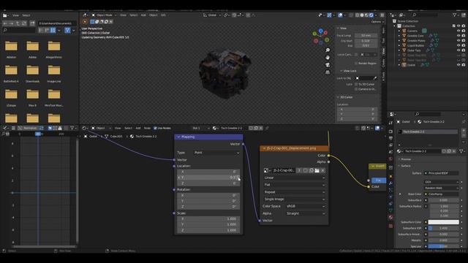
Task: Open the Repeat extension dropdown
Action: click(294, 192)
